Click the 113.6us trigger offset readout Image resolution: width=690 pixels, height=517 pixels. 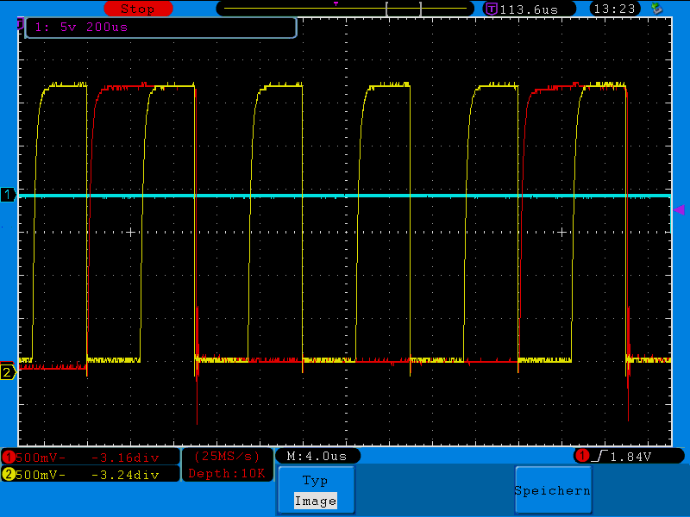tap(529, 9)
